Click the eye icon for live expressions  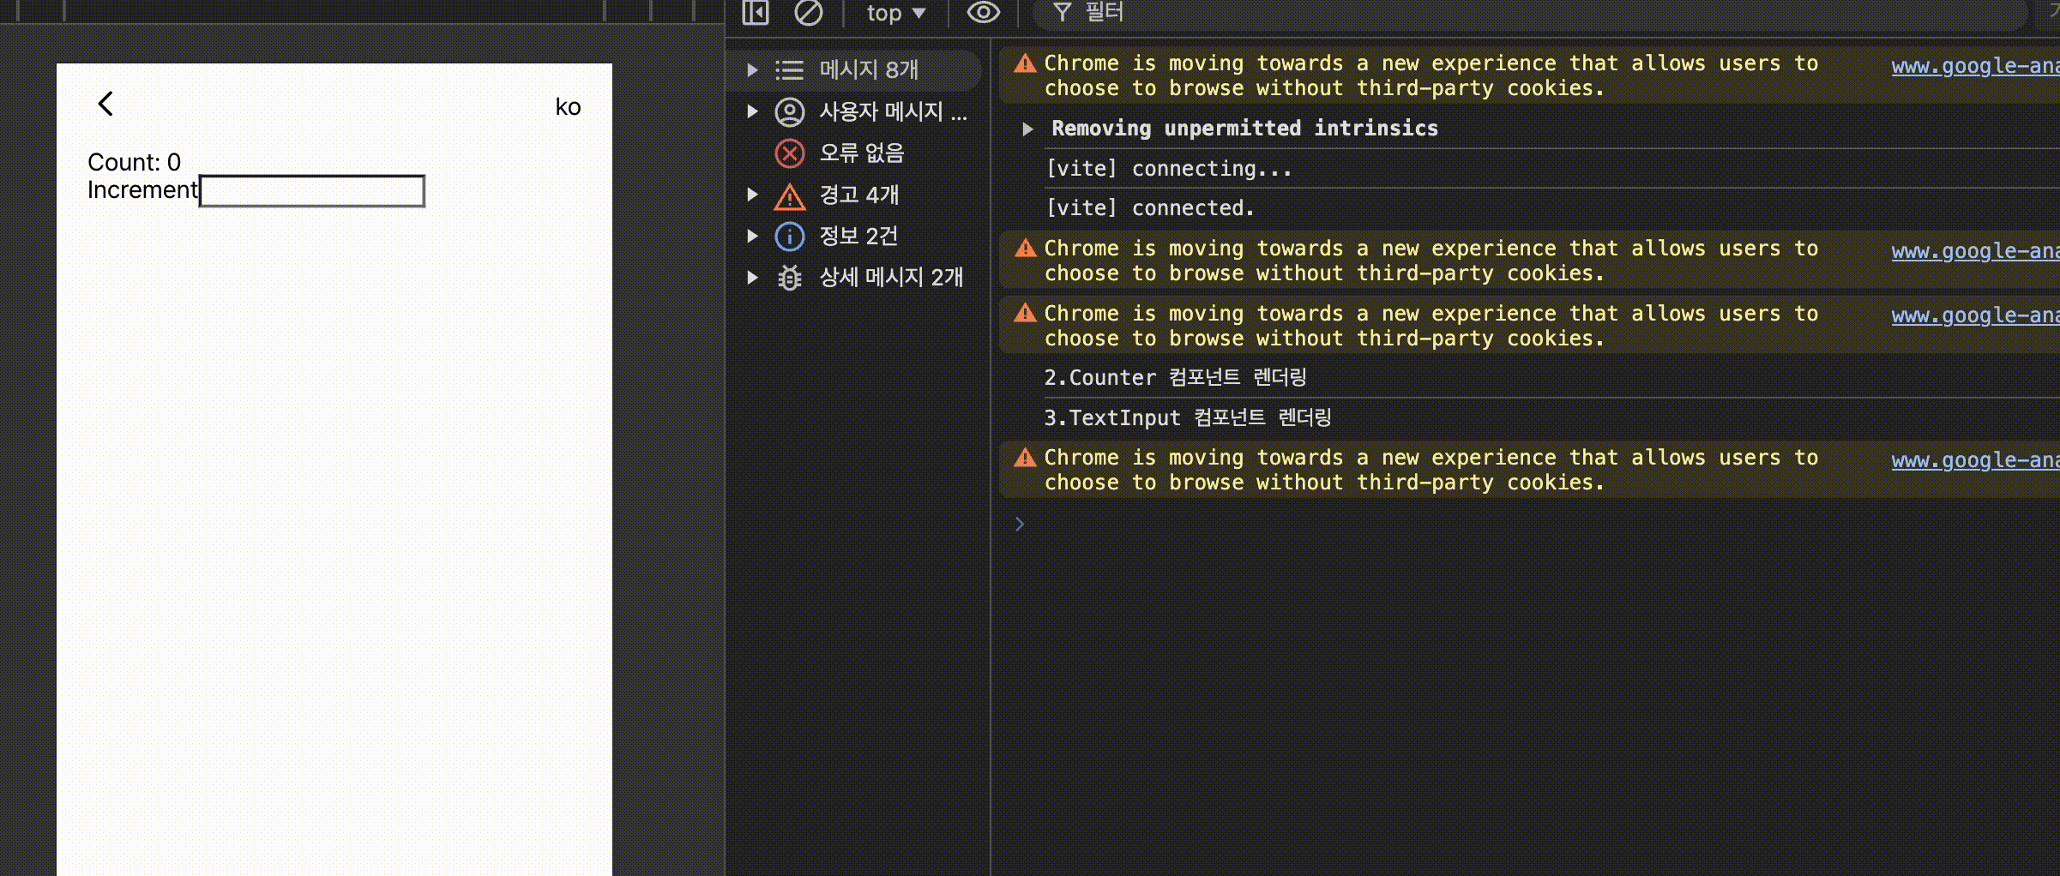coord(983,13)
